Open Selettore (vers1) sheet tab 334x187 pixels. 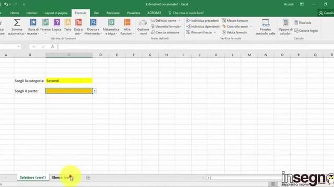[x=33, y=178]
